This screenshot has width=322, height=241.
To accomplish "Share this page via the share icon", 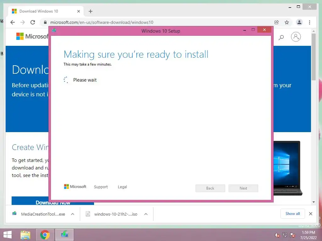I will pos(277,22).
